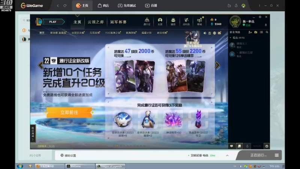
Task: Open WeGame 商店 tab
Action: pyautogui.click(x=103, y=6)
